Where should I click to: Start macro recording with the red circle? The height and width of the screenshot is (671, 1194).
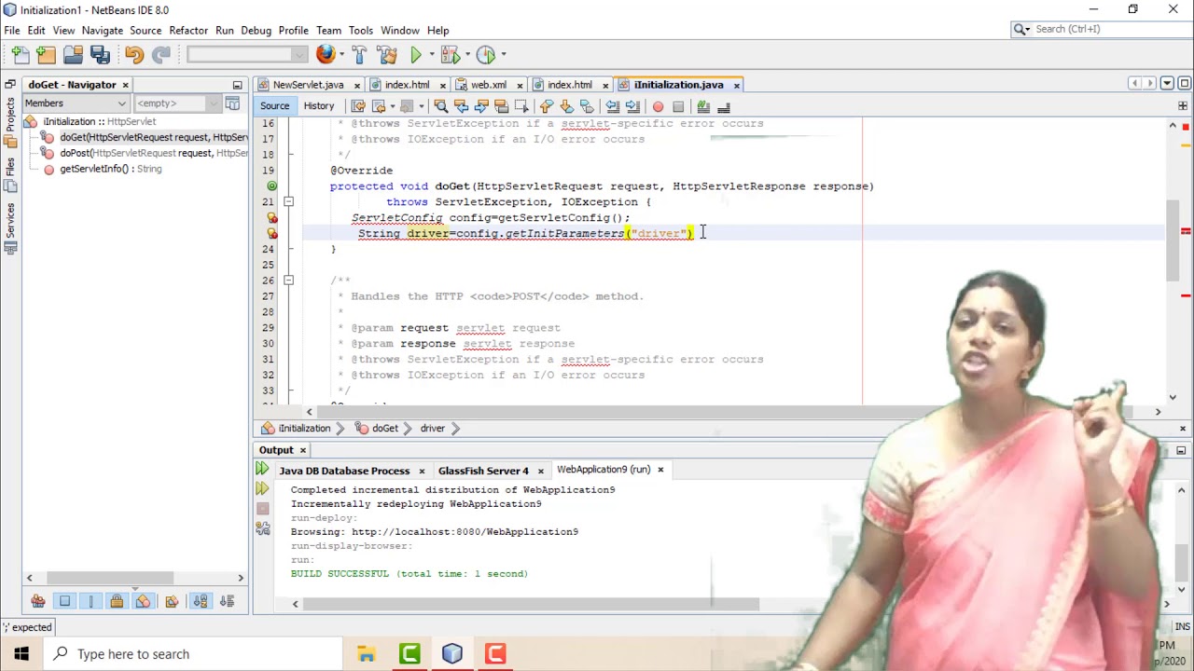658,106
